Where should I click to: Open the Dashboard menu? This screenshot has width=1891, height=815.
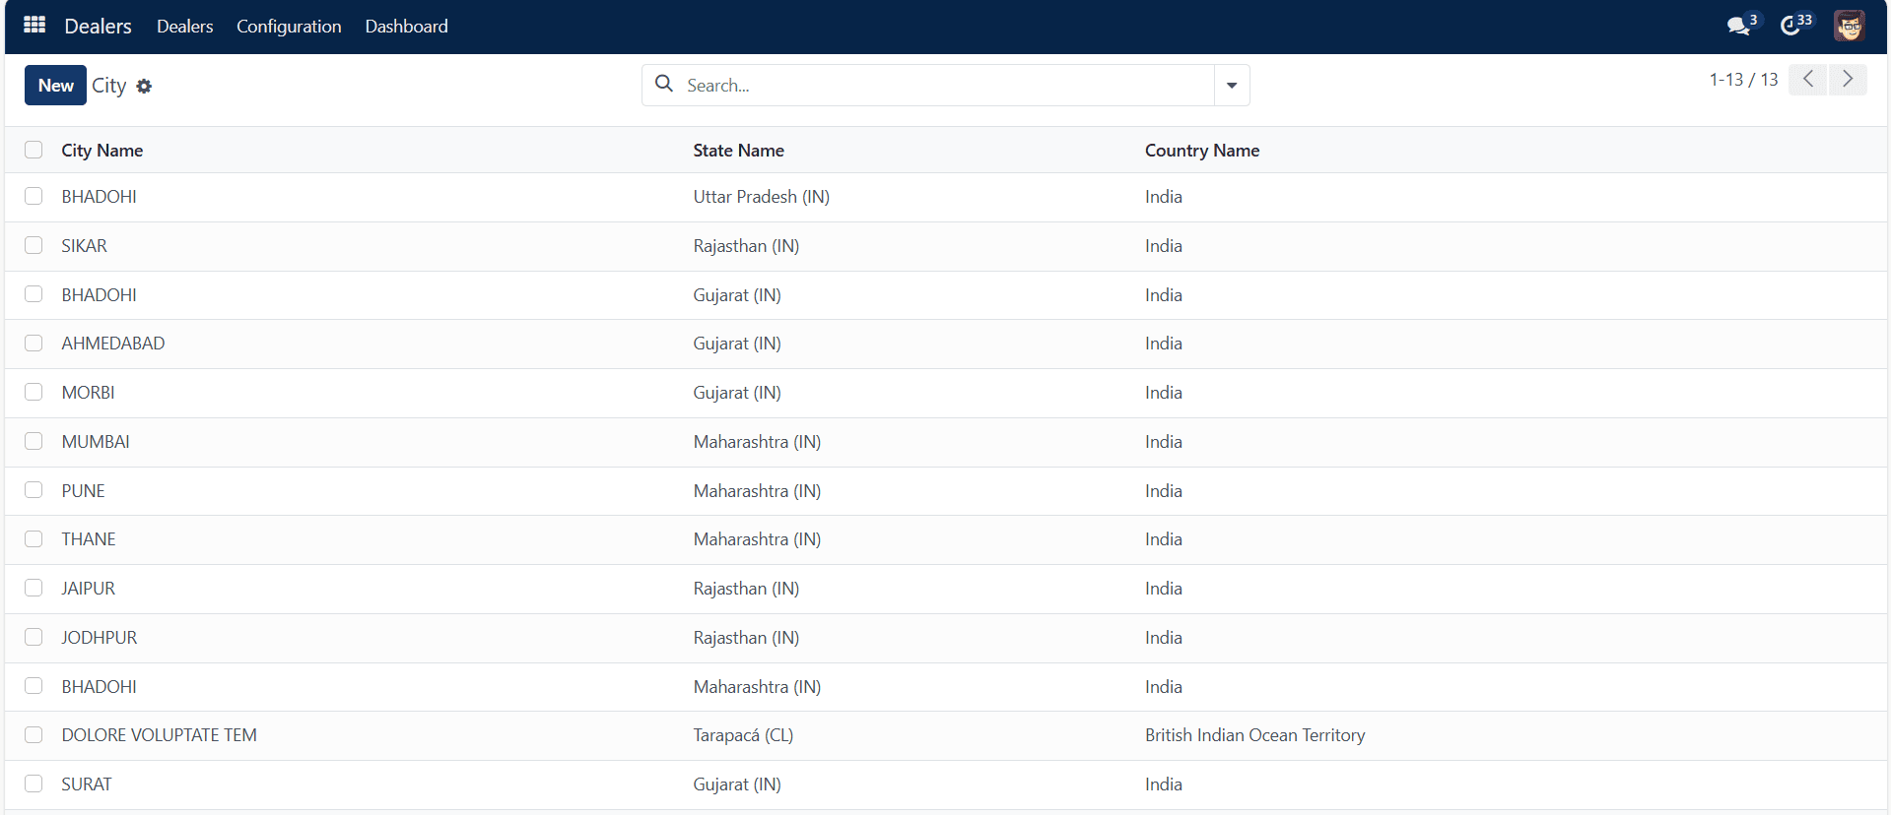point(406,27)
